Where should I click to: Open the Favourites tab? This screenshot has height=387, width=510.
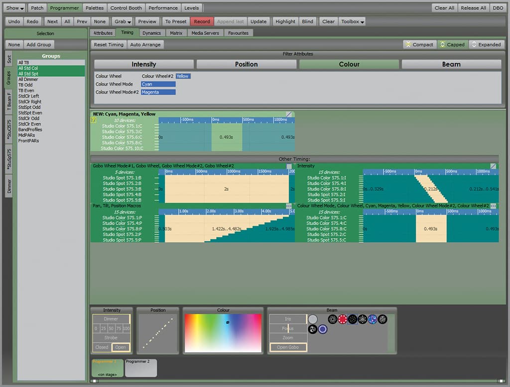point(238,33)
